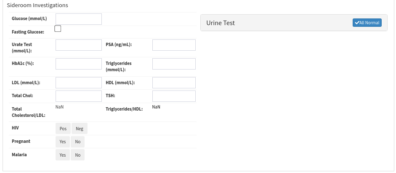396x173 pixels.
Task: Click the Triglycerides (mmol/L) input field
Action: coord(174,64)
